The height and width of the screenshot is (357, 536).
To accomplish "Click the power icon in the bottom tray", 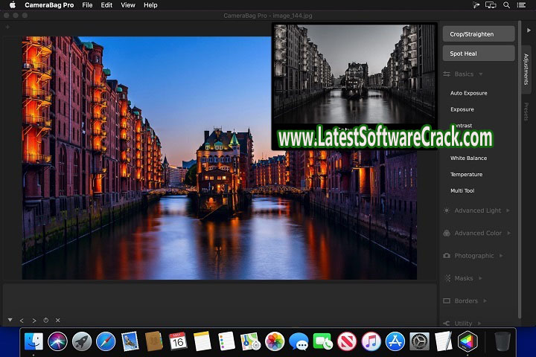I will (x=46, y=320).
